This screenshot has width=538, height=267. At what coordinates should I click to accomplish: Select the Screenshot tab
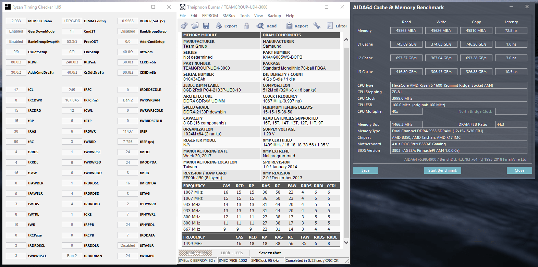270,253
